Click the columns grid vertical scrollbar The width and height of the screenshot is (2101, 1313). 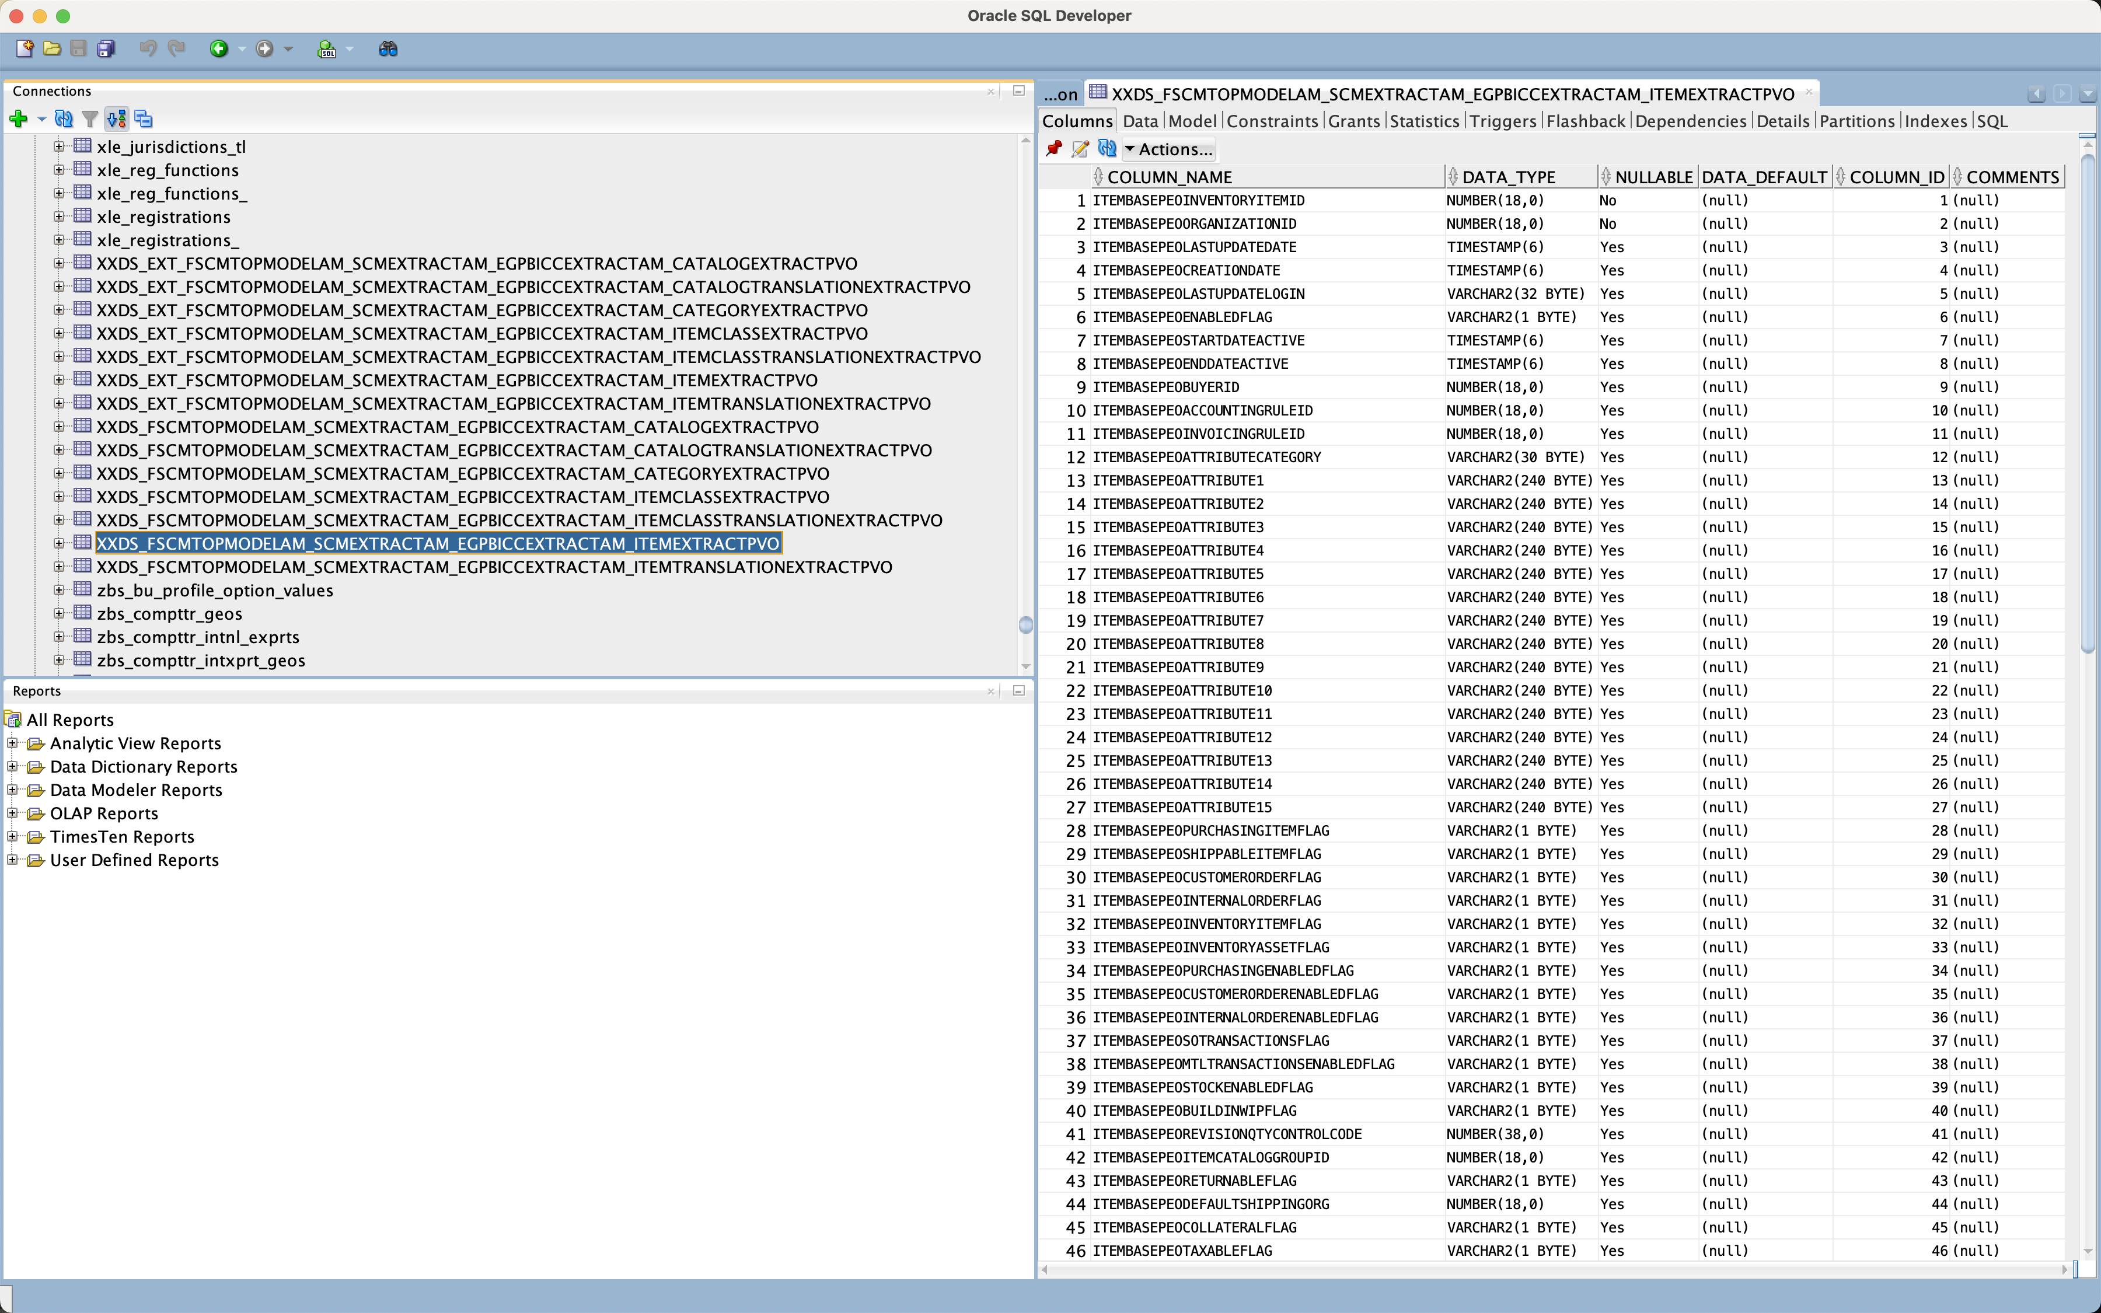point(2087,400)
